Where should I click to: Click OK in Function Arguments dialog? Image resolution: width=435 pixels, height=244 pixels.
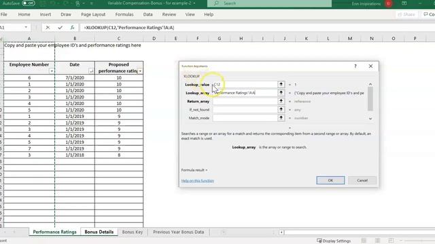(330, 180)
